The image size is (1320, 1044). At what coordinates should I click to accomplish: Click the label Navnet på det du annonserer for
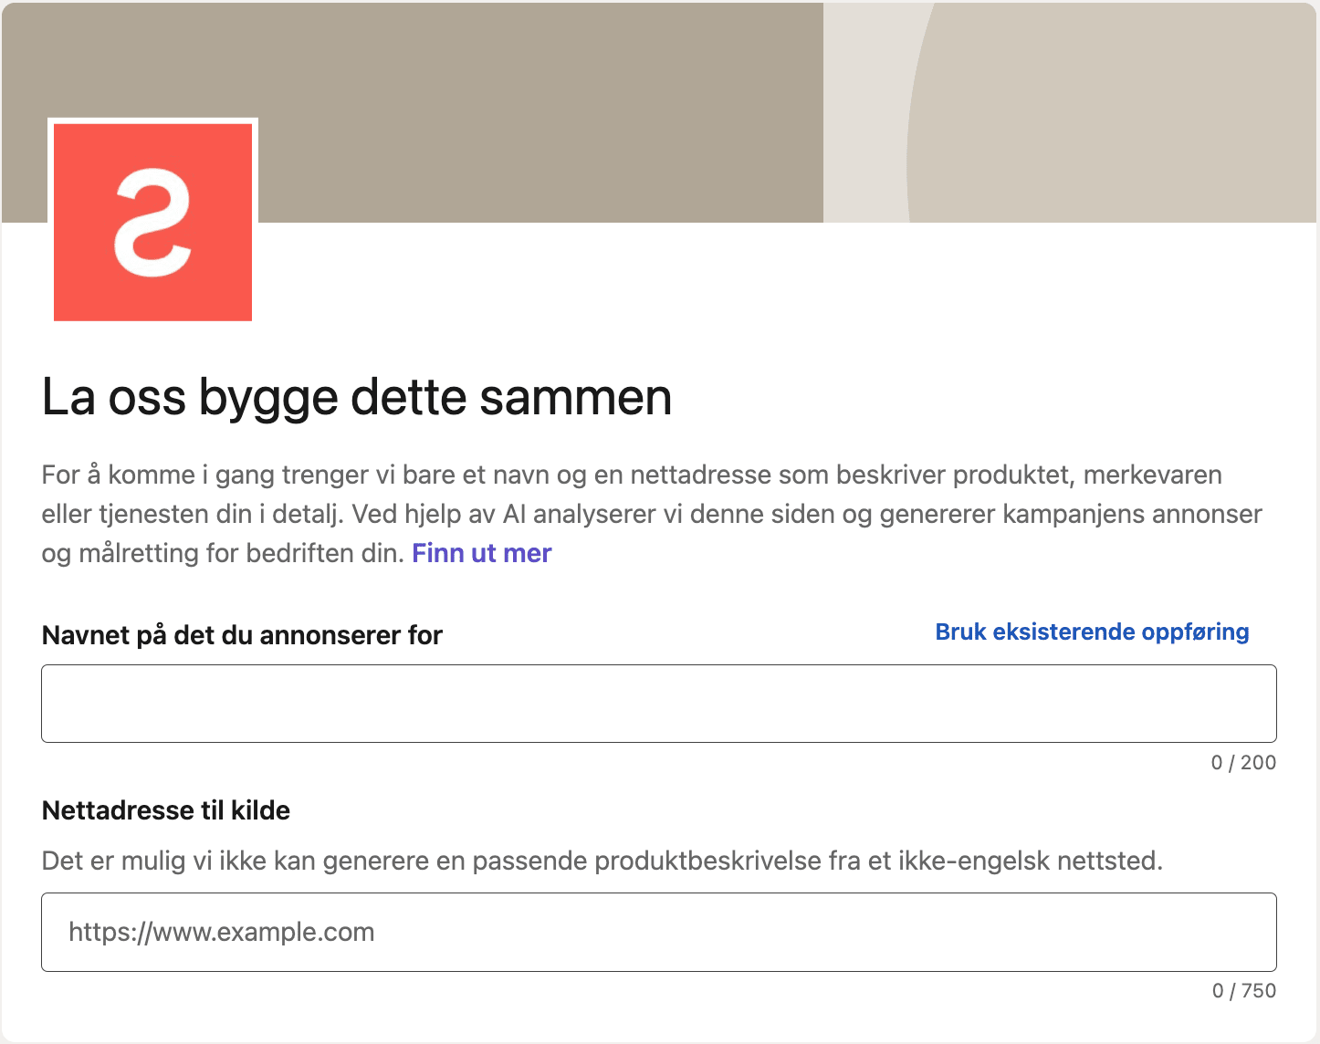point(242,635)
